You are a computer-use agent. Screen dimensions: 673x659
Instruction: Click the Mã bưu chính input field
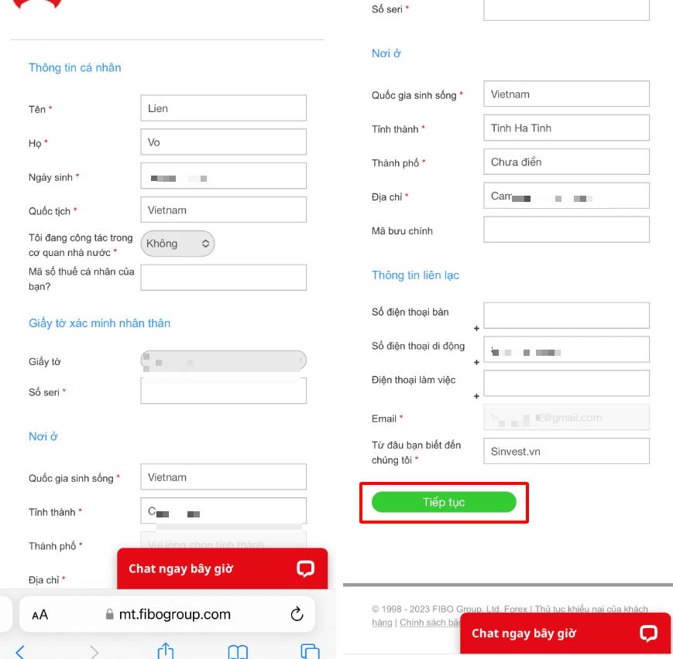tap(566, 230)
